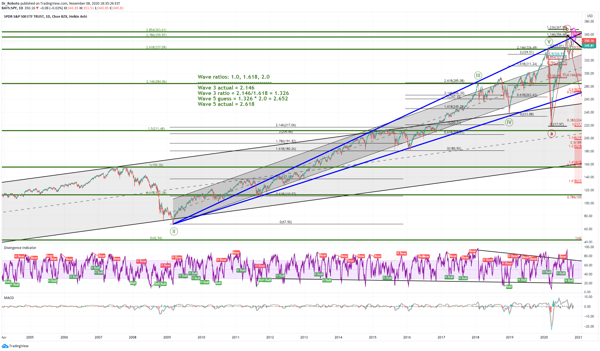The width and height of the screenshot is (600, 351).
Task: Click the 2.618(337.09) Fibonacci level label
Action: (156, 47)
